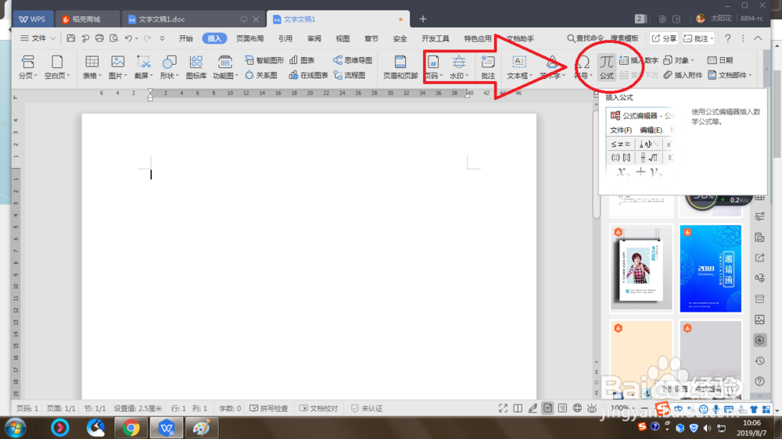Click the 批注 comment ribbon icon
The height and width of the screenshot is (439, 782).
click(488, 66)
